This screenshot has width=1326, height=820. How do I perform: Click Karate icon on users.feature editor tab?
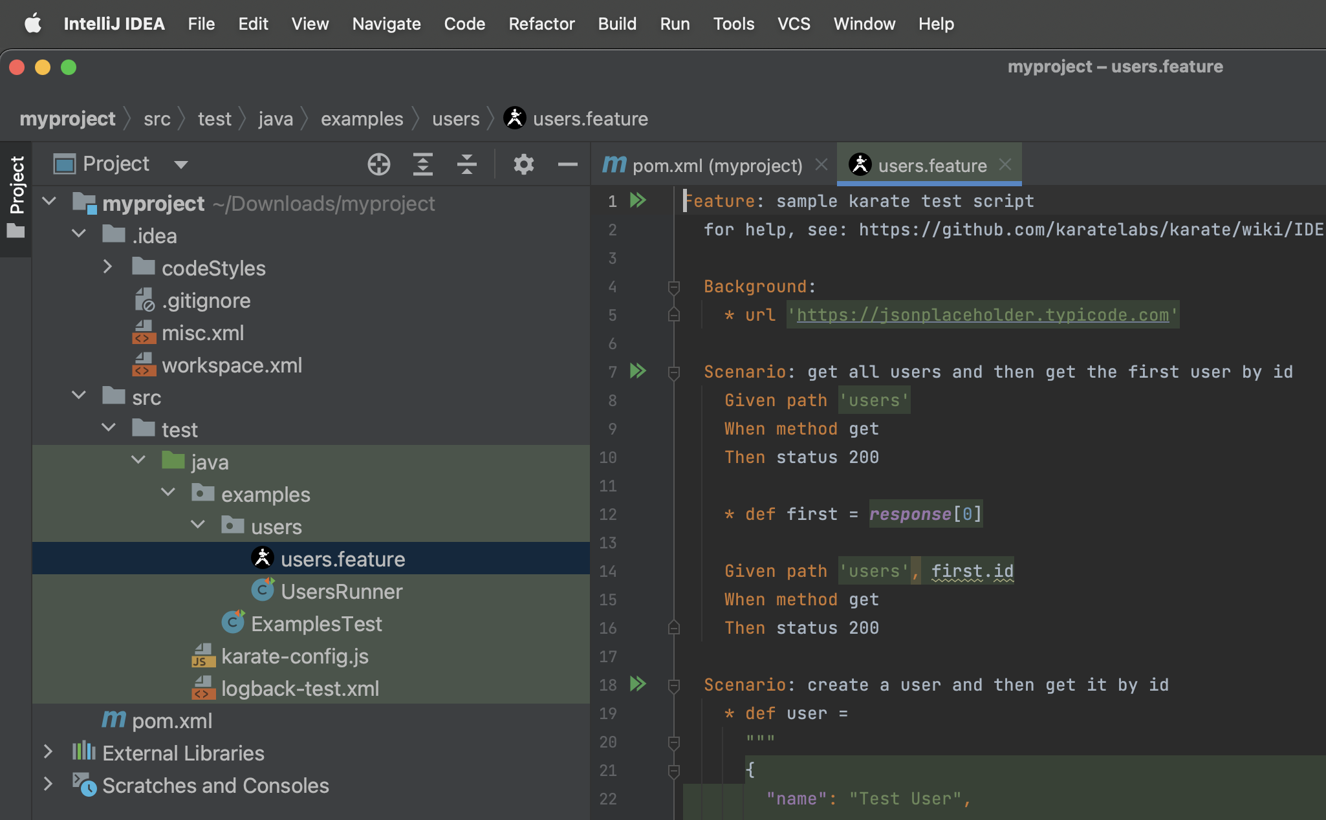tap(860, 165)
